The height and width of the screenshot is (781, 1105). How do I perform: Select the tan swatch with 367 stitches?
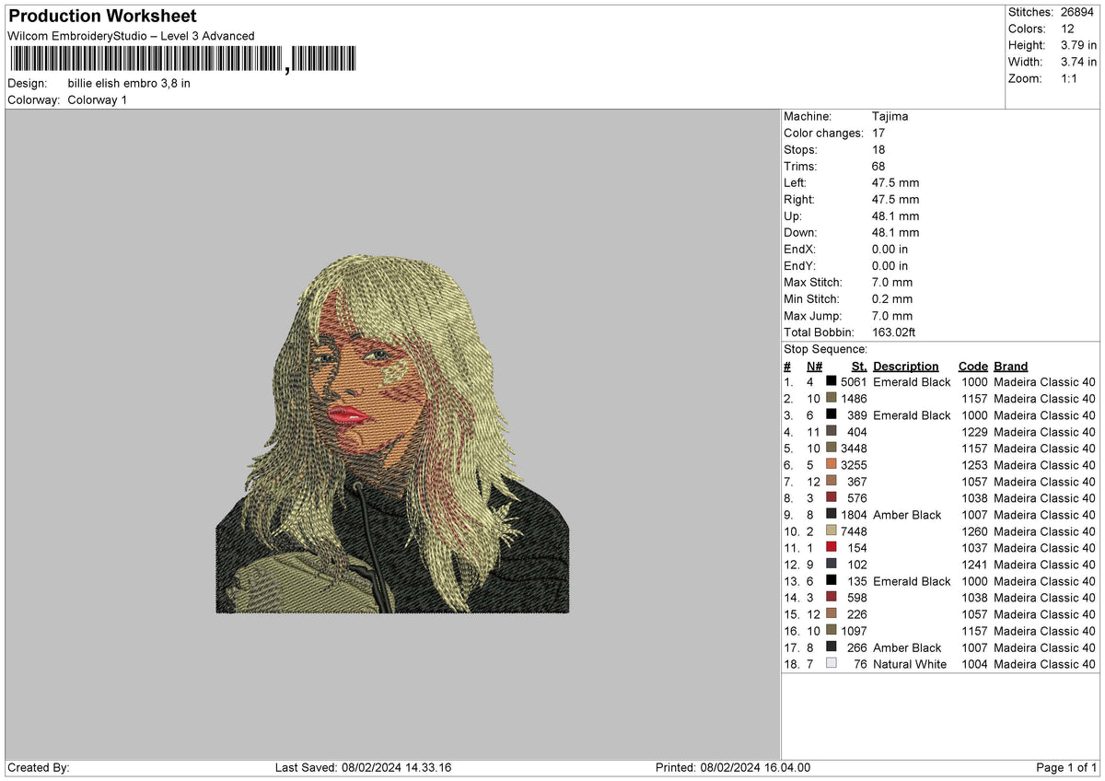pos(832,481)
